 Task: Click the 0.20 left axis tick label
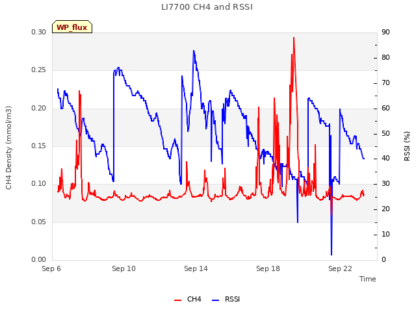pos(39,109)
